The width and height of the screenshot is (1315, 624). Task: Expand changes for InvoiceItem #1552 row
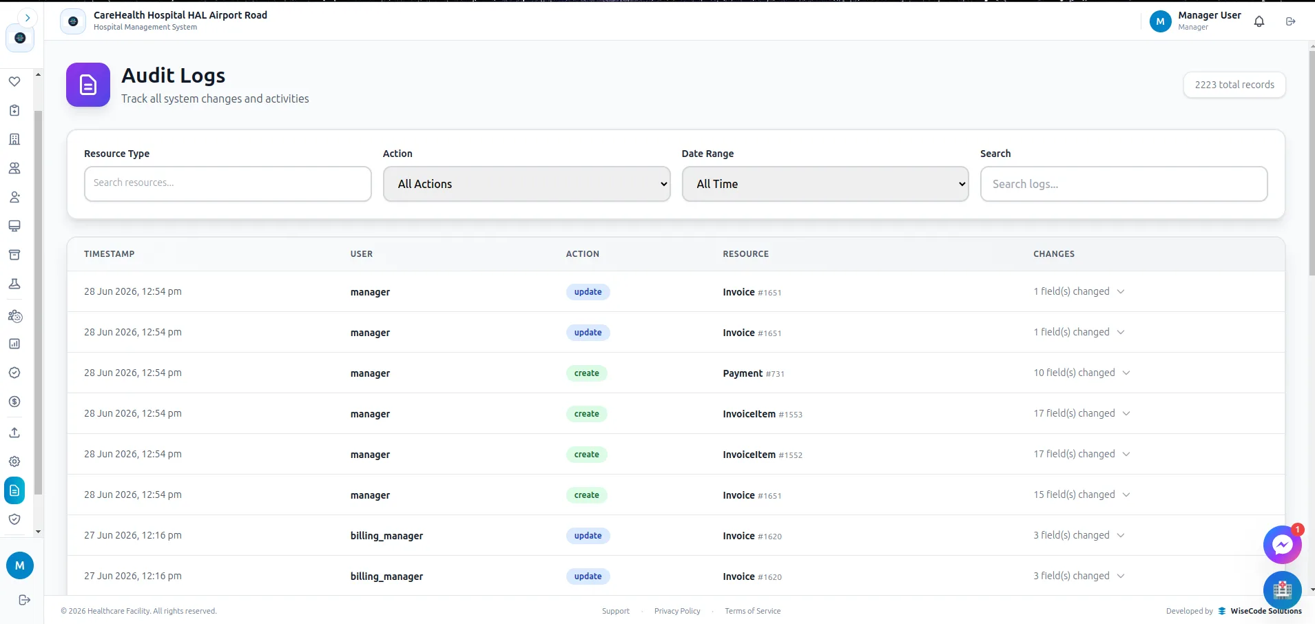(1081, 454)
